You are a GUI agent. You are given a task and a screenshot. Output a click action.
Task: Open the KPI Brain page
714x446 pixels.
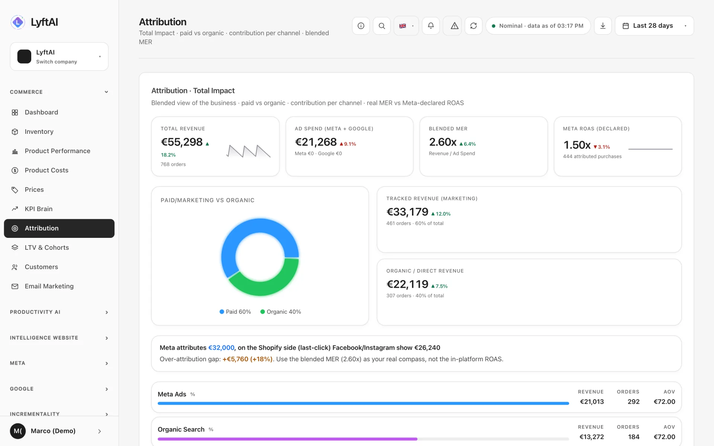(x=59, y=209)
